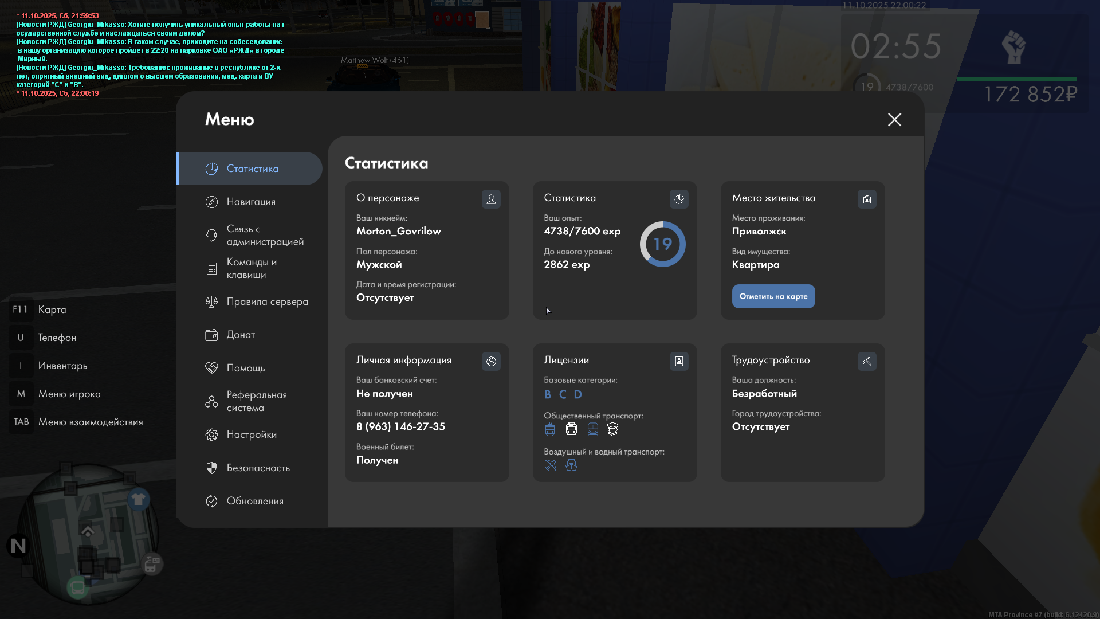Click the clothing shop marker on minimap
Image resolution: width=1100 pixels, height=619 pixels.
(x=138, y=499)
